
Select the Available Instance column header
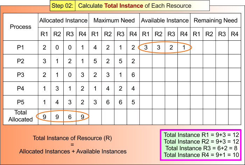point(164,21)
